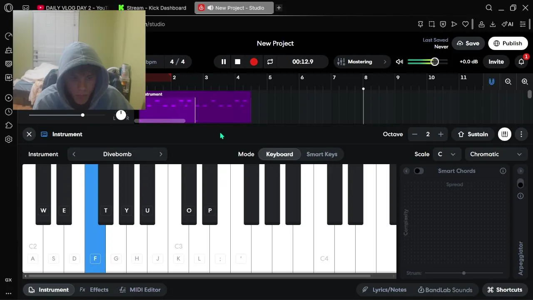
Task: Open the notifications bell
Action: [521, 62]
